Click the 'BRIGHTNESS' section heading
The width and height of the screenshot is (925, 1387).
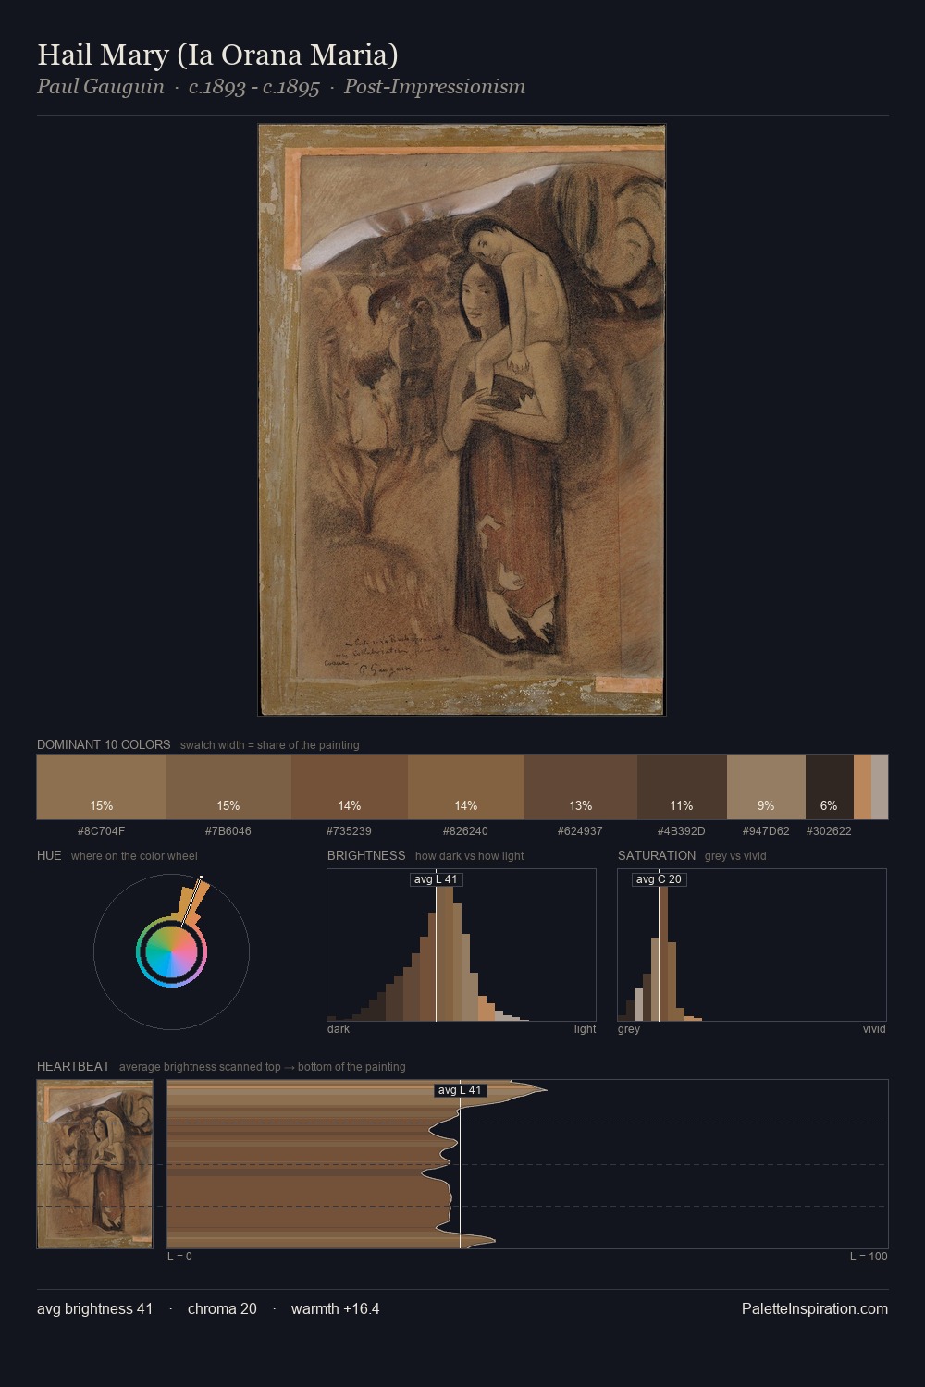pyautogui.click(x=366, y=855)
